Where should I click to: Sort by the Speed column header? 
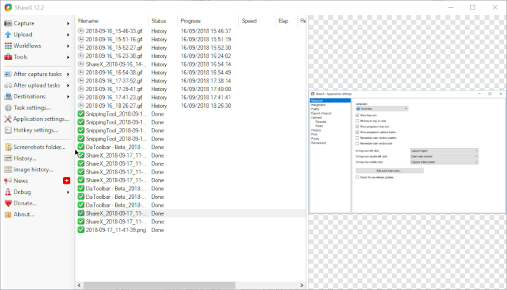(256, 21)
